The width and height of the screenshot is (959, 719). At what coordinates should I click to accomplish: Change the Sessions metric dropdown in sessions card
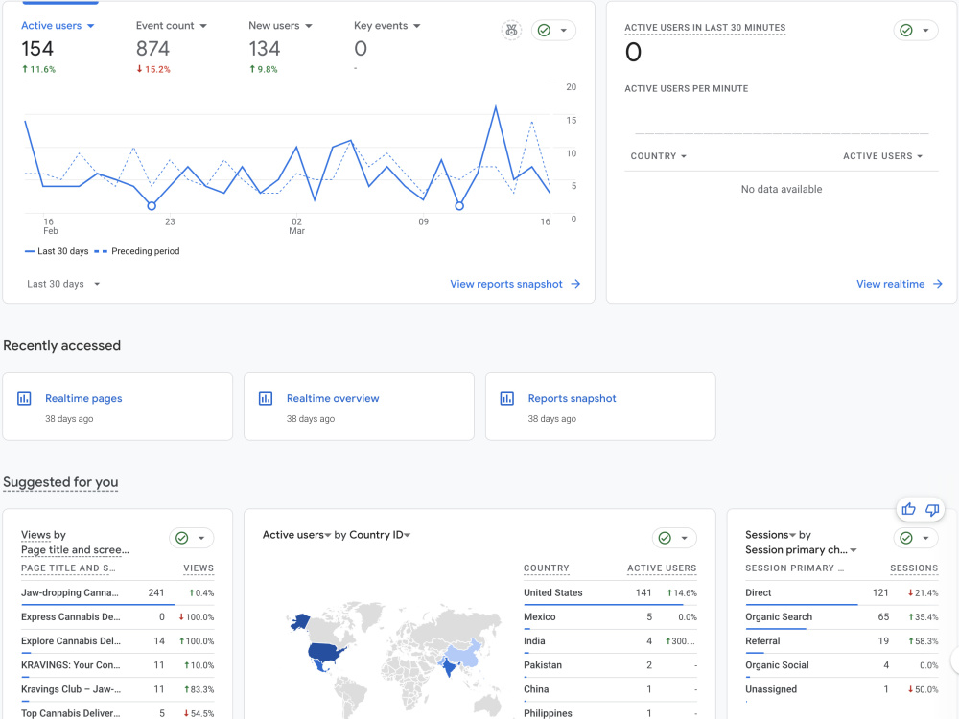tap(771, 535)
